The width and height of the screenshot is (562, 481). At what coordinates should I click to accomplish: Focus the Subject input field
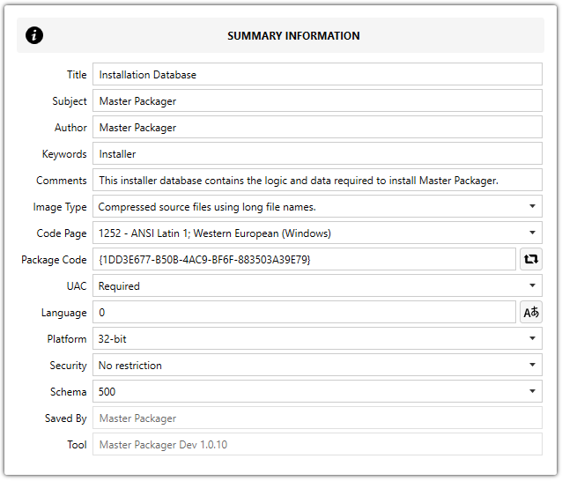[x=317, y=100]
